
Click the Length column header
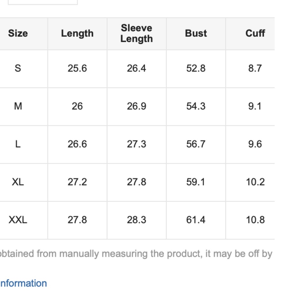click(77, 34)
